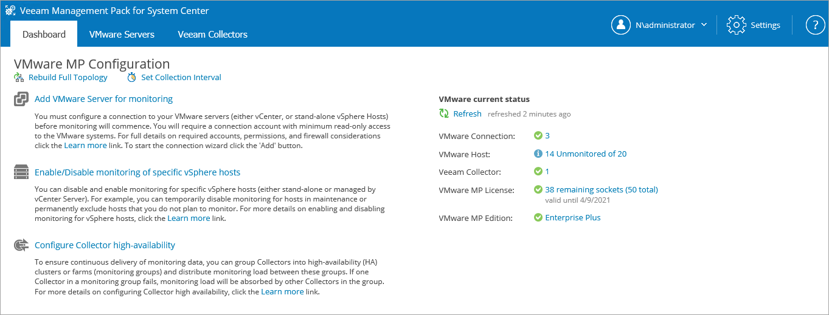The height and width of the screenshot is (315, 829).
Task: Click the administrator user avatar icon
Action: pos(621,25)
